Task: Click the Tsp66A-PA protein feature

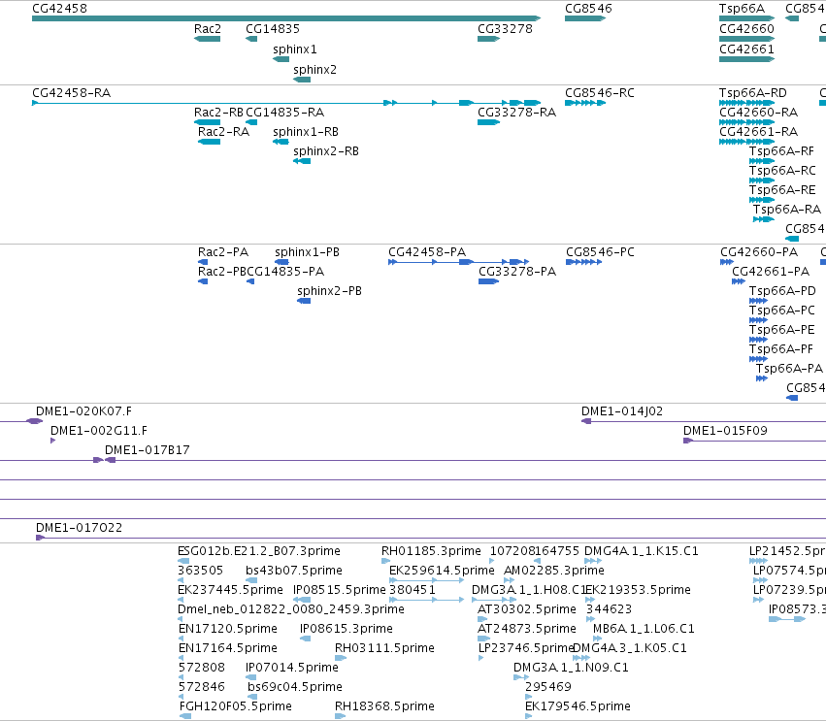Action: point(762,378)
